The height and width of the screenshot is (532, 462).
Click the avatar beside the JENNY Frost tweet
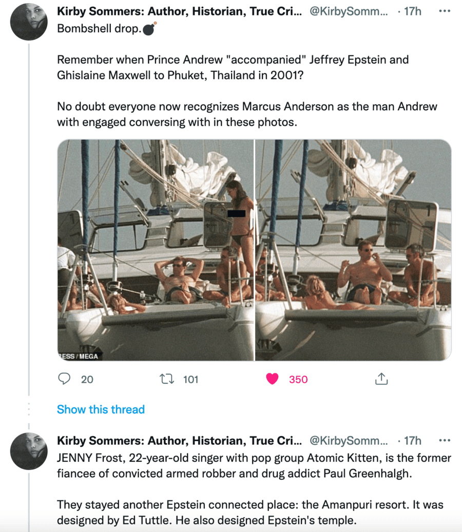[x=29, y=451]
